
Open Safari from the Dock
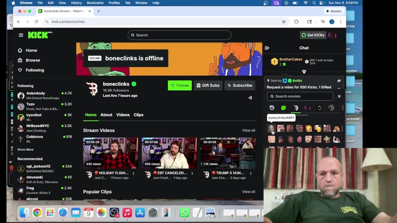(x=63, y=213)
